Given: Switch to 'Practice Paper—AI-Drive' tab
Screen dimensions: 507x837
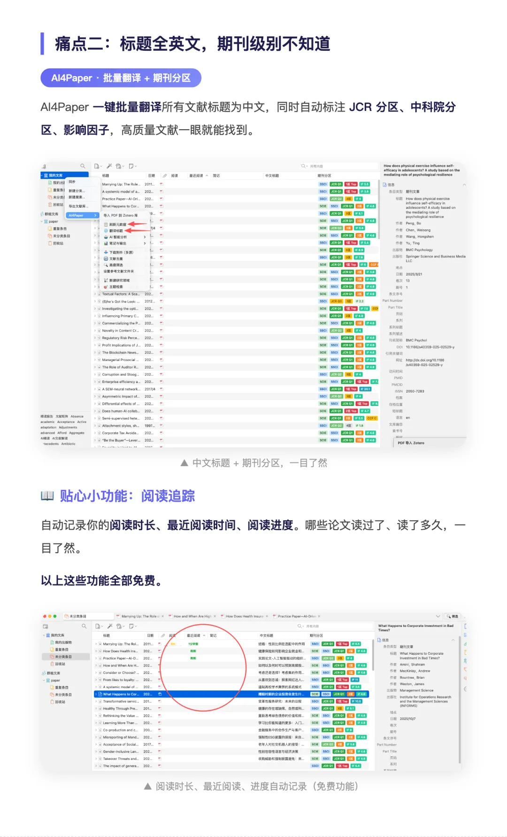Looking at the screenshot, I should [296, 616].
